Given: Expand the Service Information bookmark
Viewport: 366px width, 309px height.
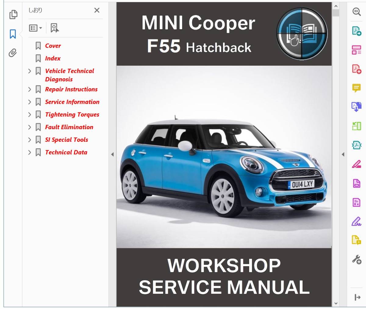Looking at the screenshot, I should 30,102.
